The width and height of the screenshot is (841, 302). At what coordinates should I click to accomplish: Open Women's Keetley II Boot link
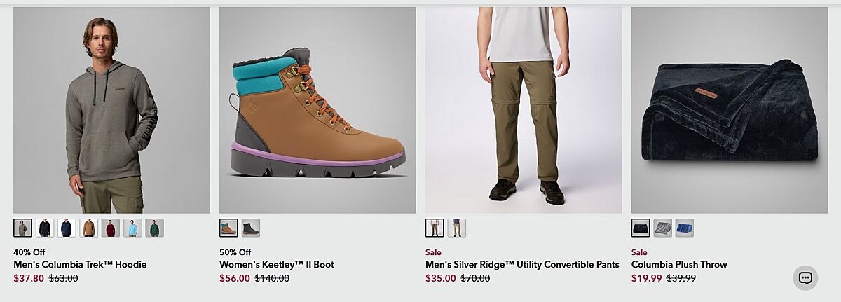click(276, 264)
